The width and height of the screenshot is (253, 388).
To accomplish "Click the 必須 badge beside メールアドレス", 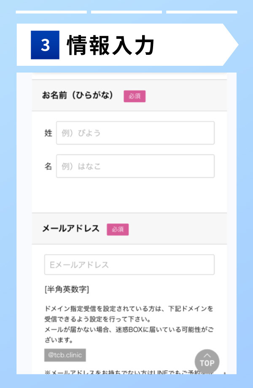I will (x=118, y=229).
